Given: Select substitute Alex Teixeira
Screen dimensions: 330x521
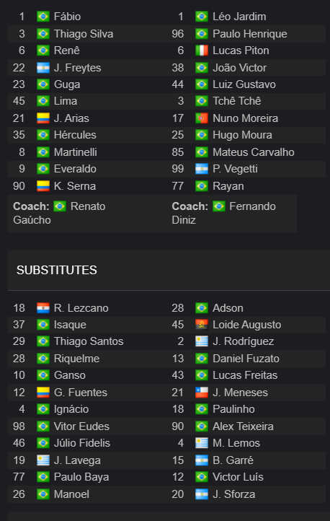Looking at the screenshot, I should [243, 426].
